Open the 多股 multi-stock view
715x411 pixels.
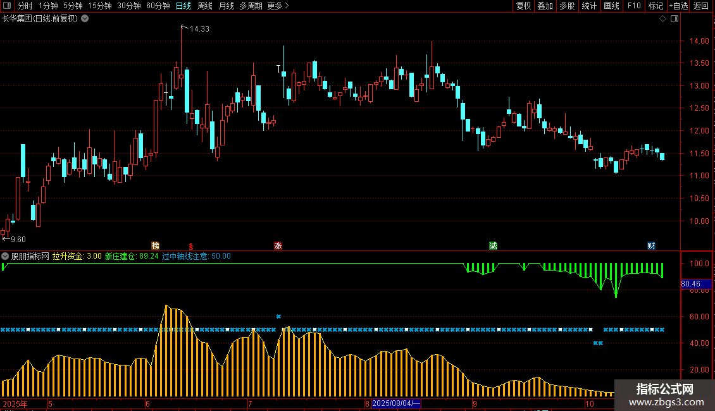tap(567, 6)
